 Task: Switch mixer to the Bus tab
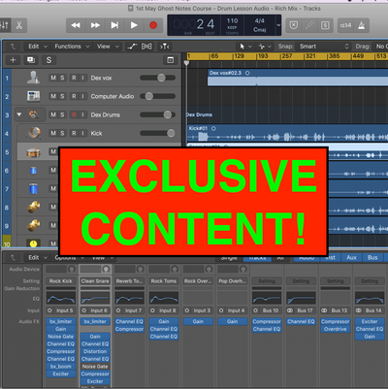click(x=372, y=257)
